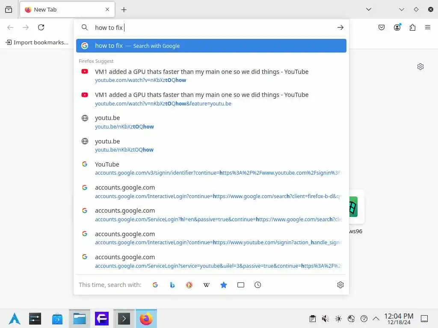The width and height of the screenshot is (438, 328).
Task: Open the Arch application launcher
Action: pos(15,319)
